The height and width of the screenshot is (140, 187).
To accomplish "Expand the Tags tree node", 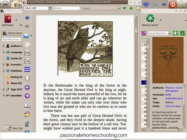I will pyautogui.click(x=4, y=89).
